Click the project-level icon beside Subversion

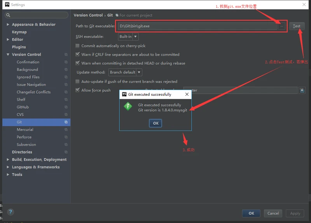[x=66, y=144]
